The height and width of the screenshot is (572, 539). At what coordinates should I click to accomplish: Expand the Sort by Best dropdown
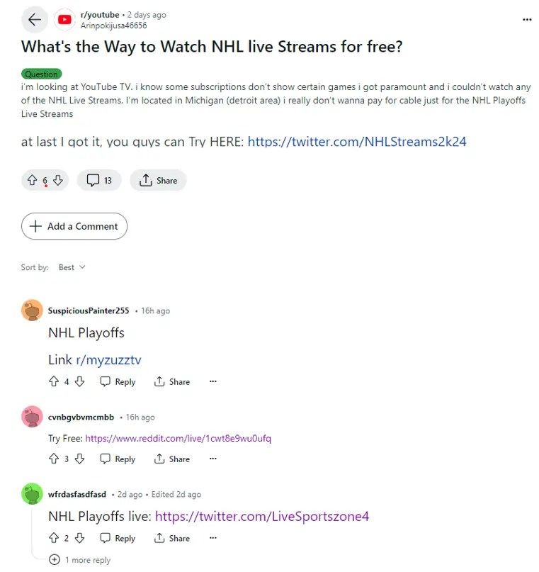(72, 267)
